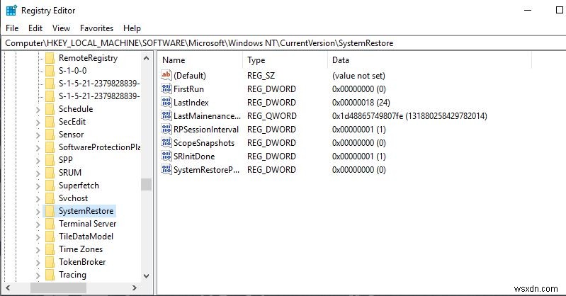
Task: Click tree scrollbar up arrow
Action: click(x=146, y=58)
